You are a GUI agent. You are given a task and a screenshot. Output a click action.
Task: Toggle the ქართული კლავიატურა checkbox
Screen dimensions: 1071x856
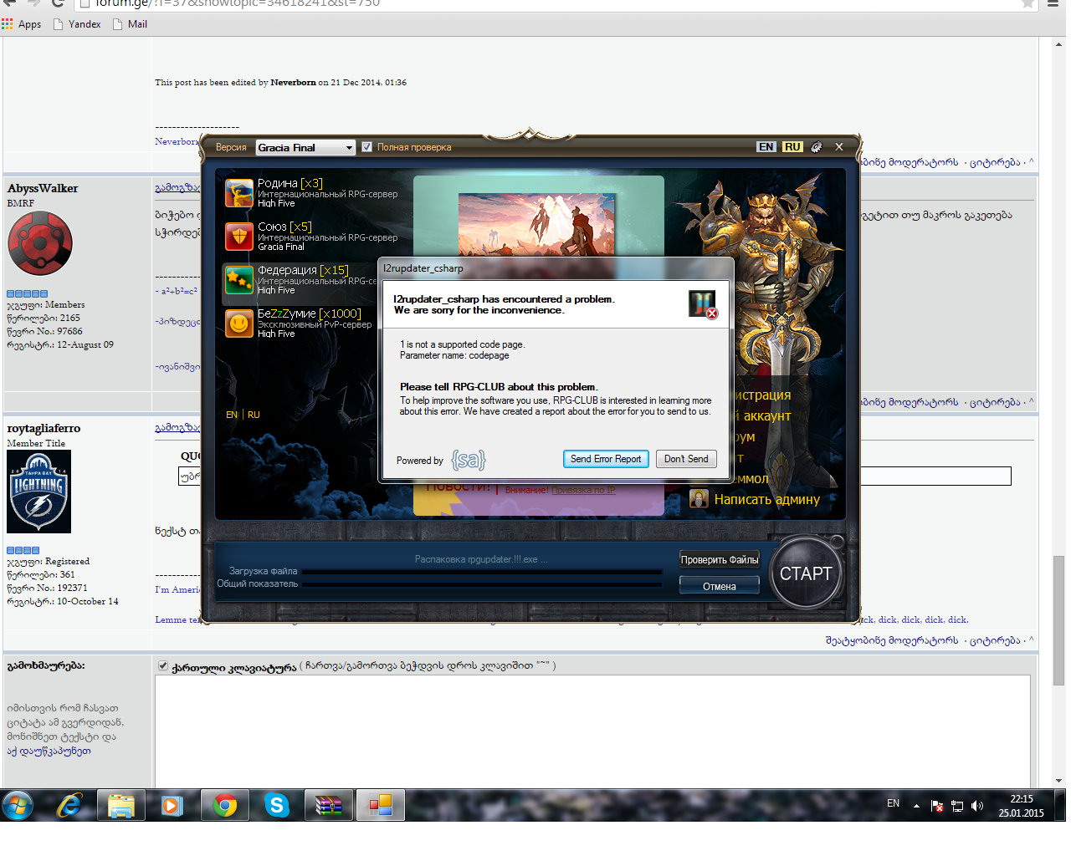pos(163,666)
